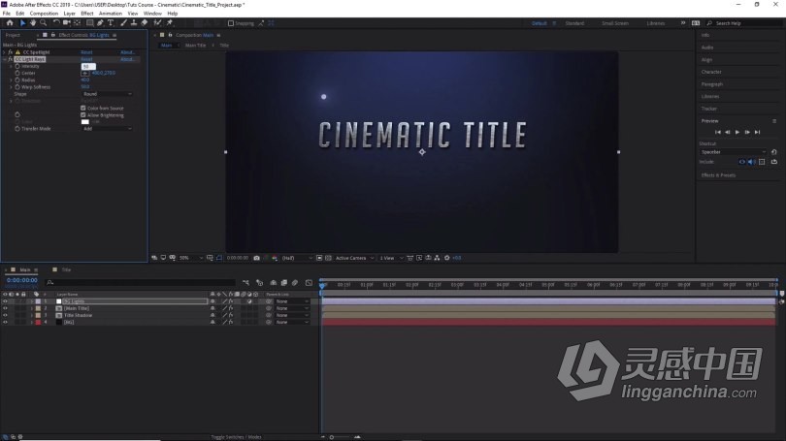Click the current time display 0:00:00:00

[x=22, y=281]
